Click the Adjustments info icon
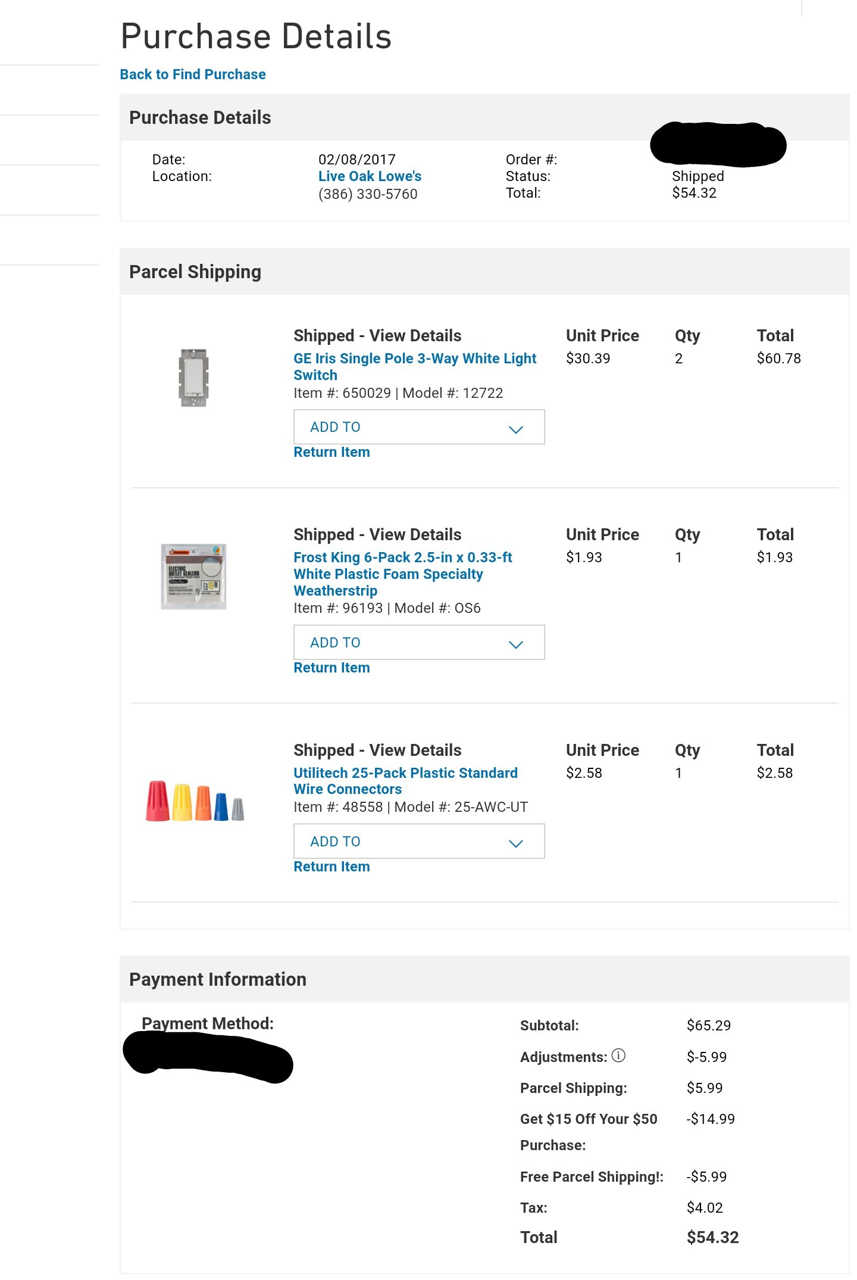Screen dimensions: 857x1280 pyautogui.click(x=618, y=1055)
